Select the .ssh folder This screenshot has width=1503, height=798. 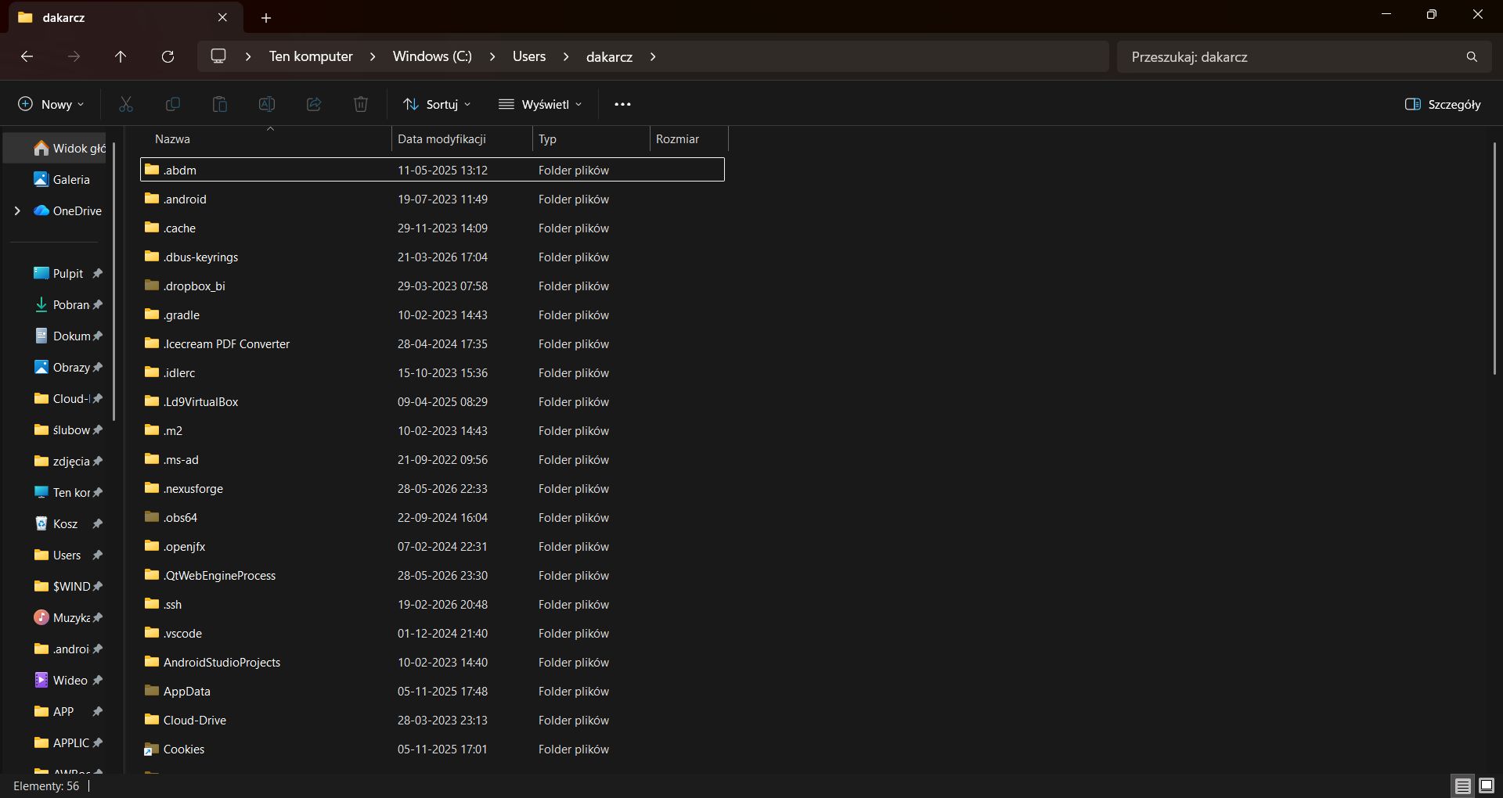click(432, 604)
